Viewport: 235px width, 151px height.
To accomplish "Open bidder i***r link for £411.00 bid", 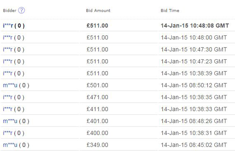I will click(8, 109).
